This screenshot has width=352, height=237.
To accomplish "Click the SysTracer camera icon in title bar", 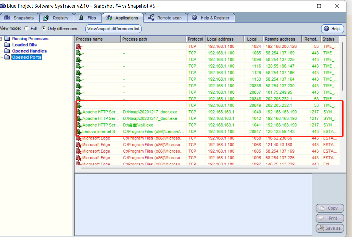I will pos(3,6).
